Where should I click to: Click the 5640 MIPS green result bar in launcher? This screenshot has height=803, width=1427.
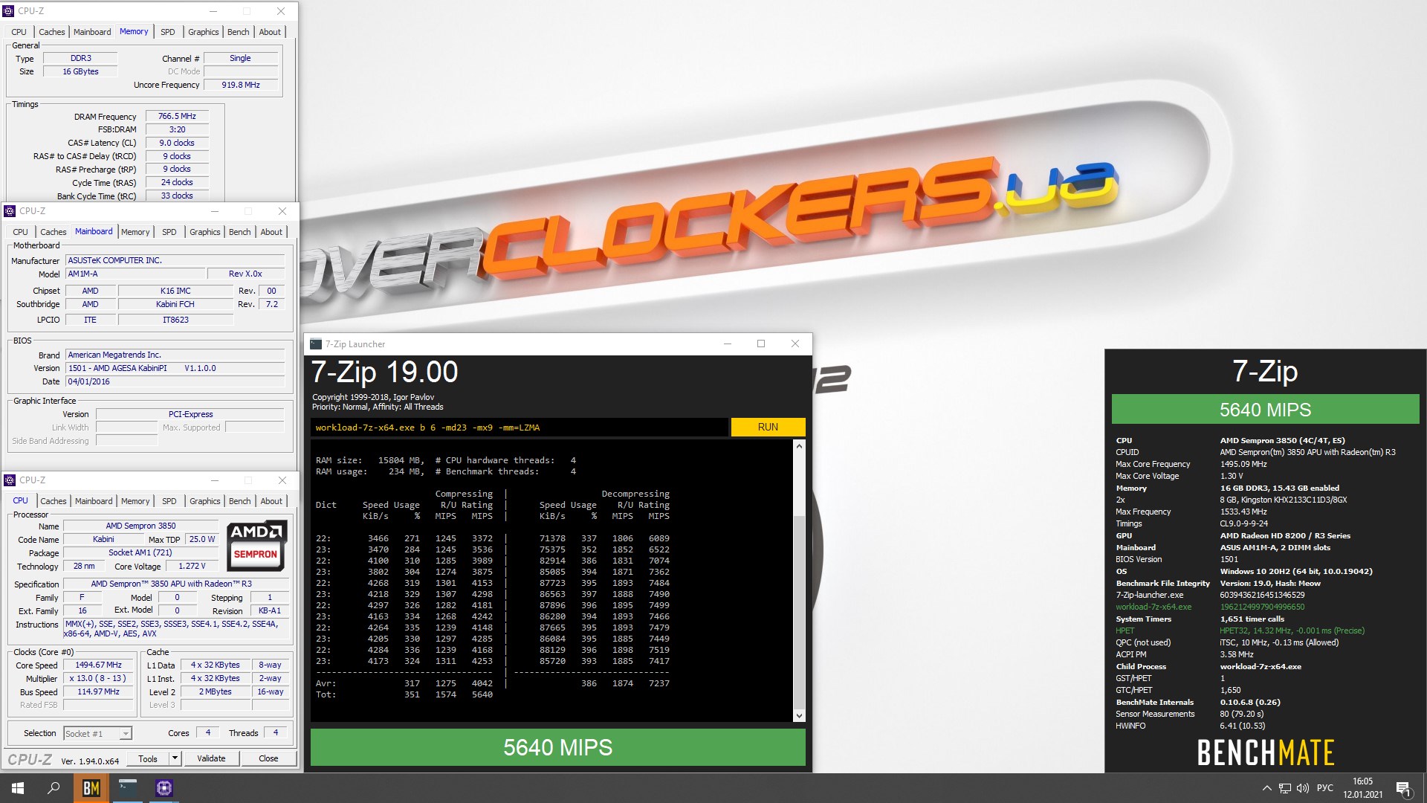557,747
